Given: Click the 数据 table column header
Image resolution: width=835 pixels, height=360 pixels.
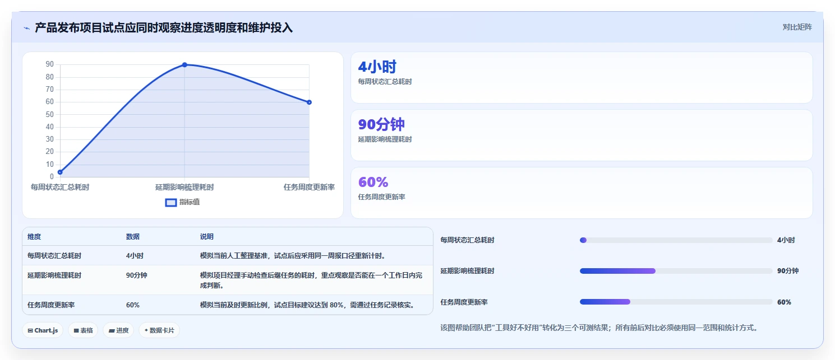Looking at the screenshot, I should (x=133, y=237).
